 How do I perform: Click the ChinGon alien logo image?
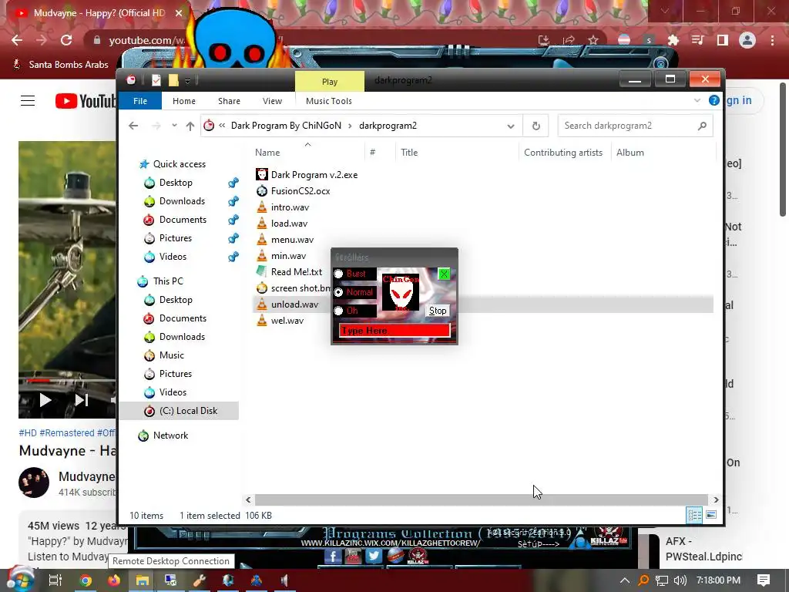(x=401, y=292)
